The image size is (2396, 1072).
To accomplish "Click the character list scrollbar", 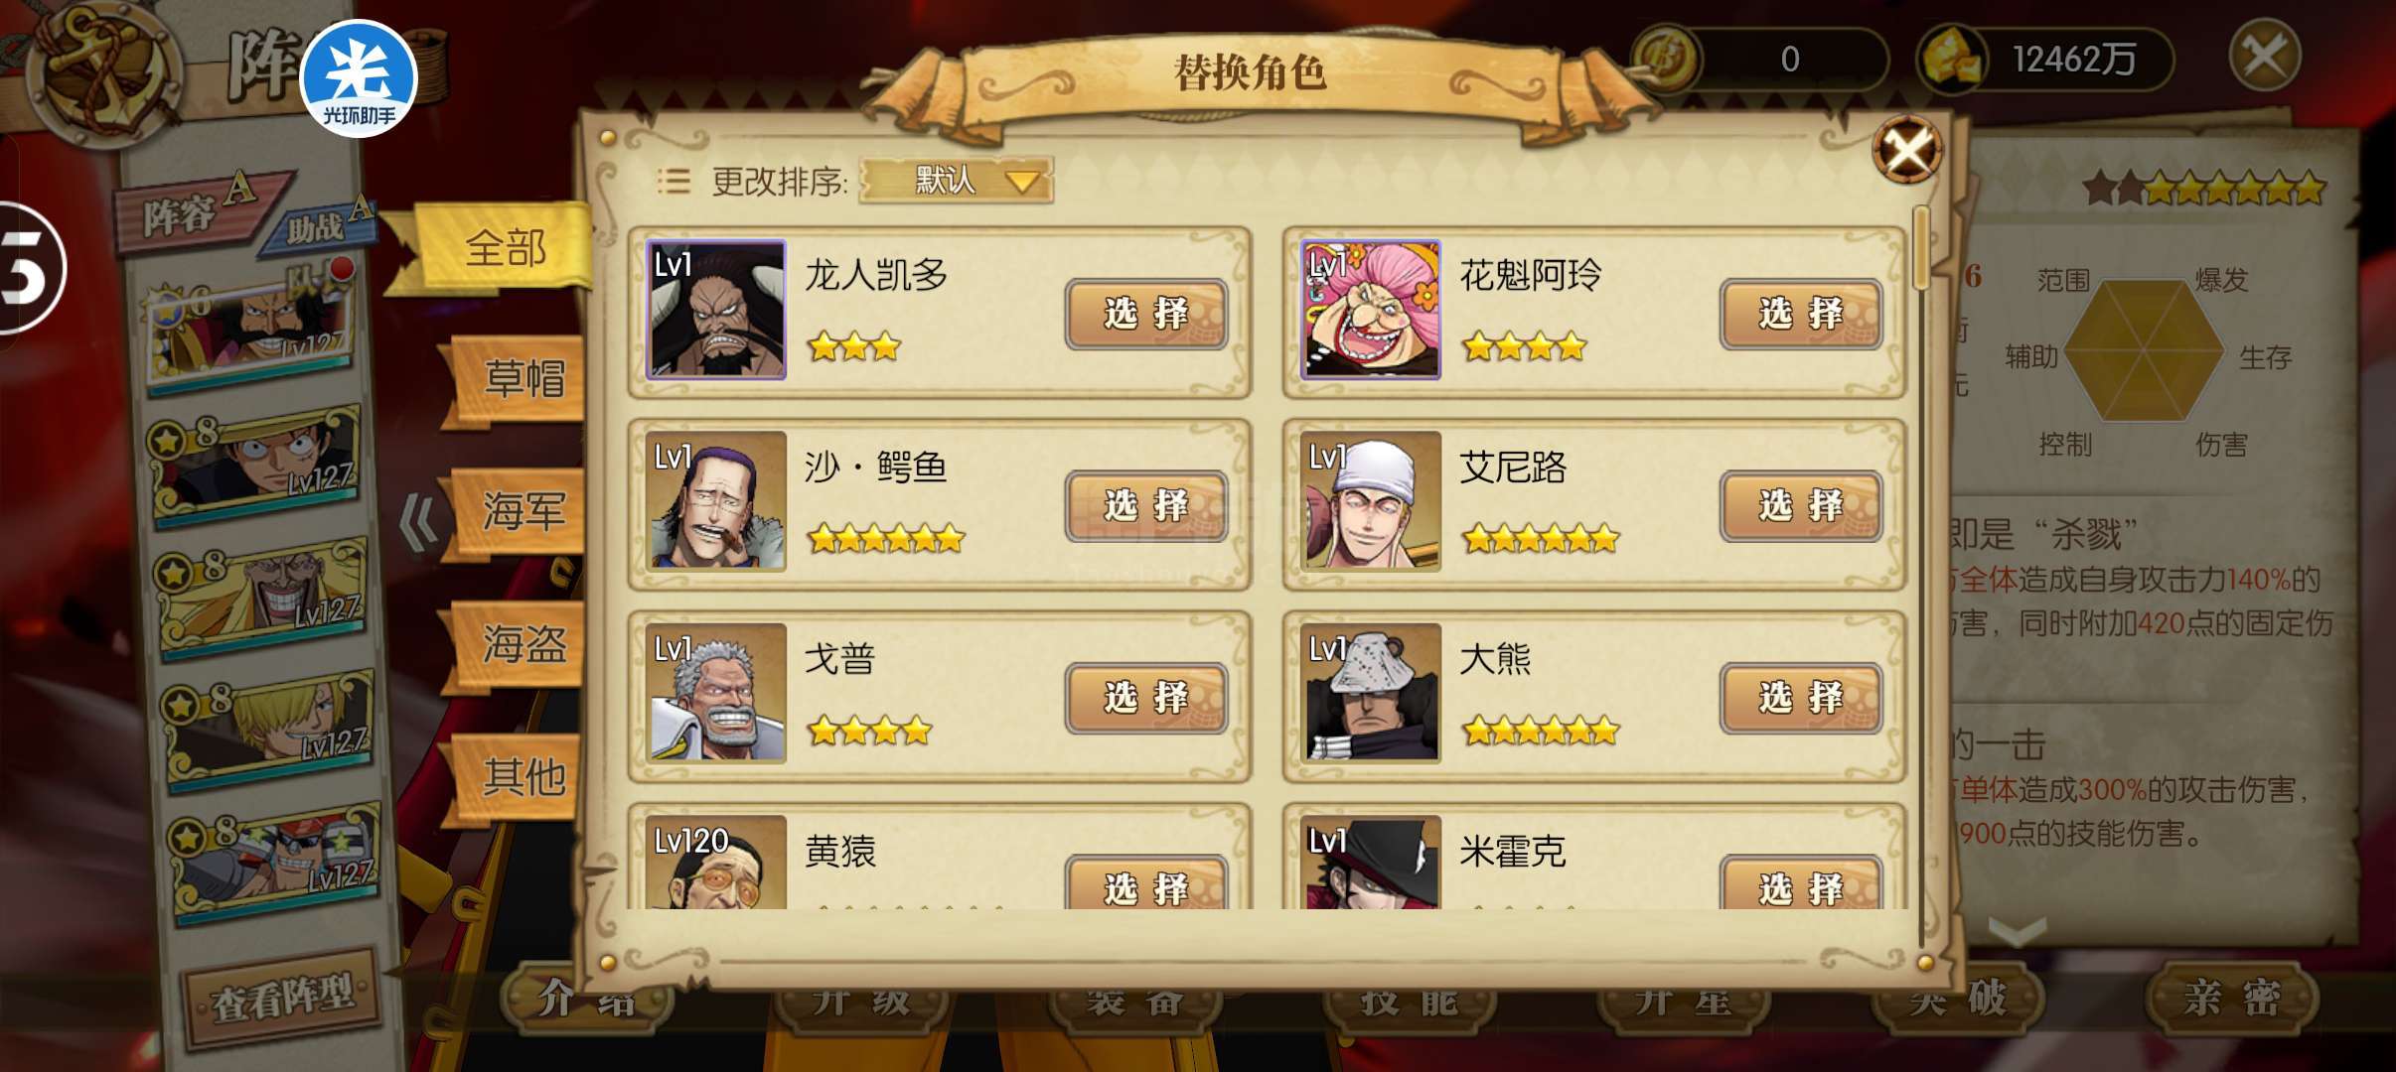I will (x=1922, y=576).
